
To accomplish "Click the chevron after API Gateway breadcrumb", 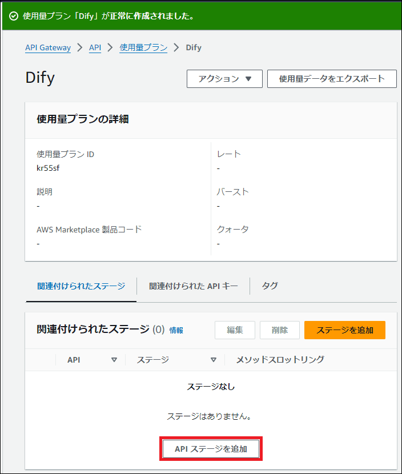I will (x=80, y=48).
